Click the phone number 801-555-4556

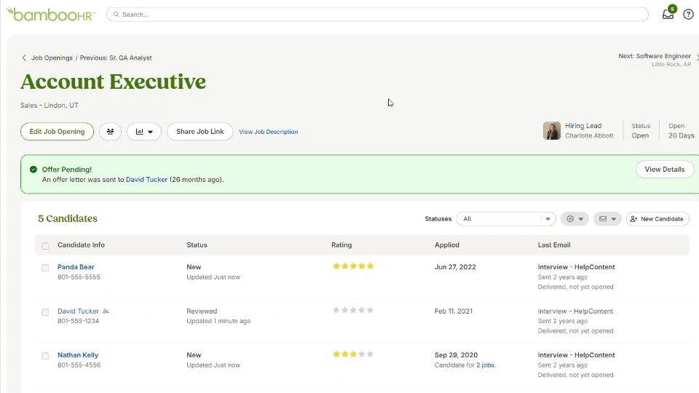(79, 365)
